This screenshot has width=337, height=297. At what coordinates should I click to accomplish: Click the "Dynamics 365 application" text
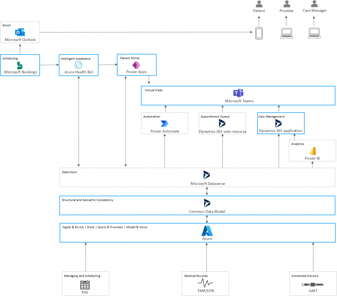(280, 131)
